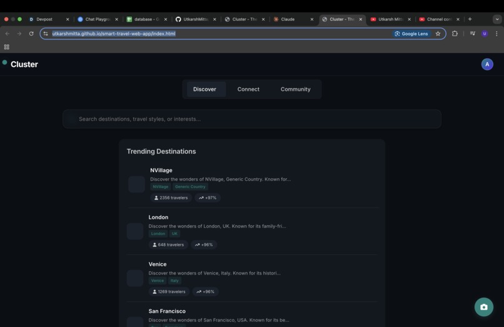
Task: Open the Chrome three-dot menu
Action: (x=496, y=33)
